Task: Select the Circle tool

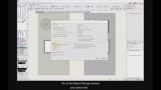Action: click(18, 11)
